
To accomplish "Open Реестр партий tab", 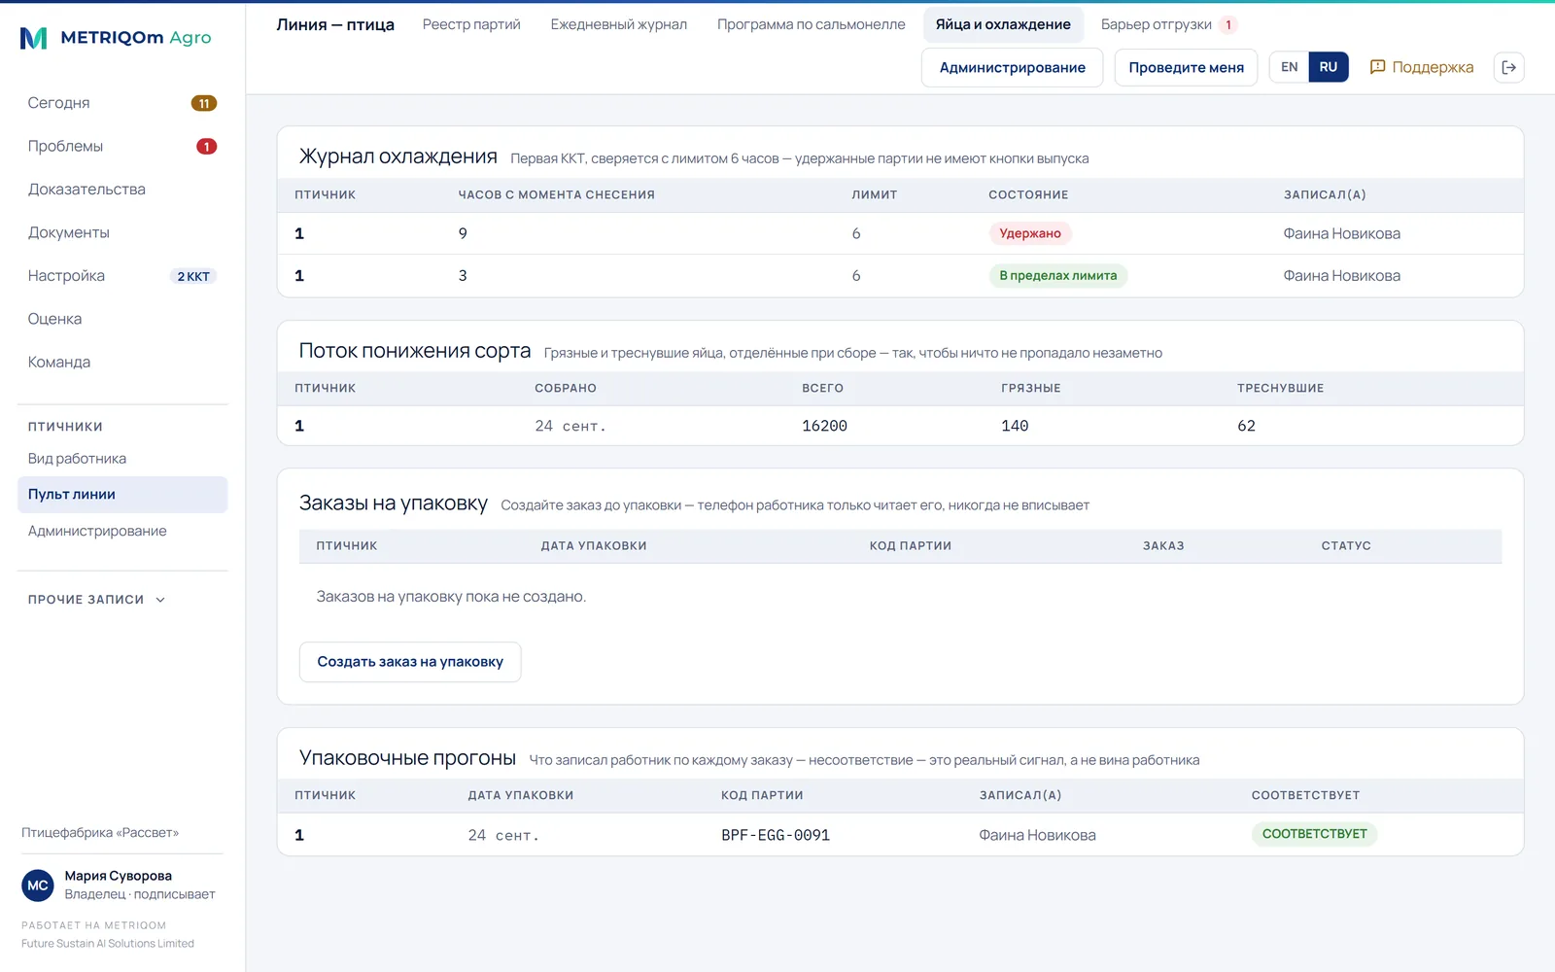I will point(471,24).
